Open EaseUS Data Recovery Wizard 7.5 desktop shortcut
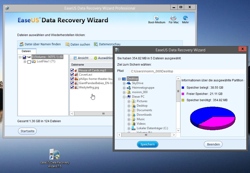 (x=55, y=158)
